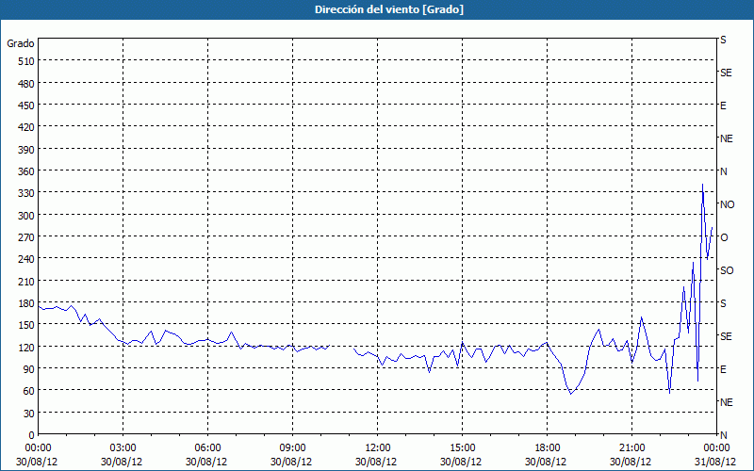The height and width of the screenshot is (471, 754).
Task: Click the NO compass label
Action: click(727, 204)
